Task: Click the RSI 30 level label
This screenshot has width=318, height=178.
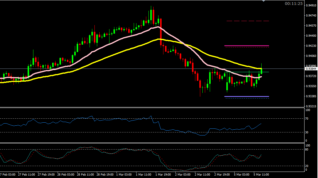Action: 307,132
